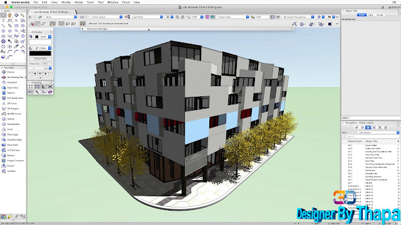Open the active layer dropdown
The width and height of the screenshot is (401, 225).
point(107,17)
